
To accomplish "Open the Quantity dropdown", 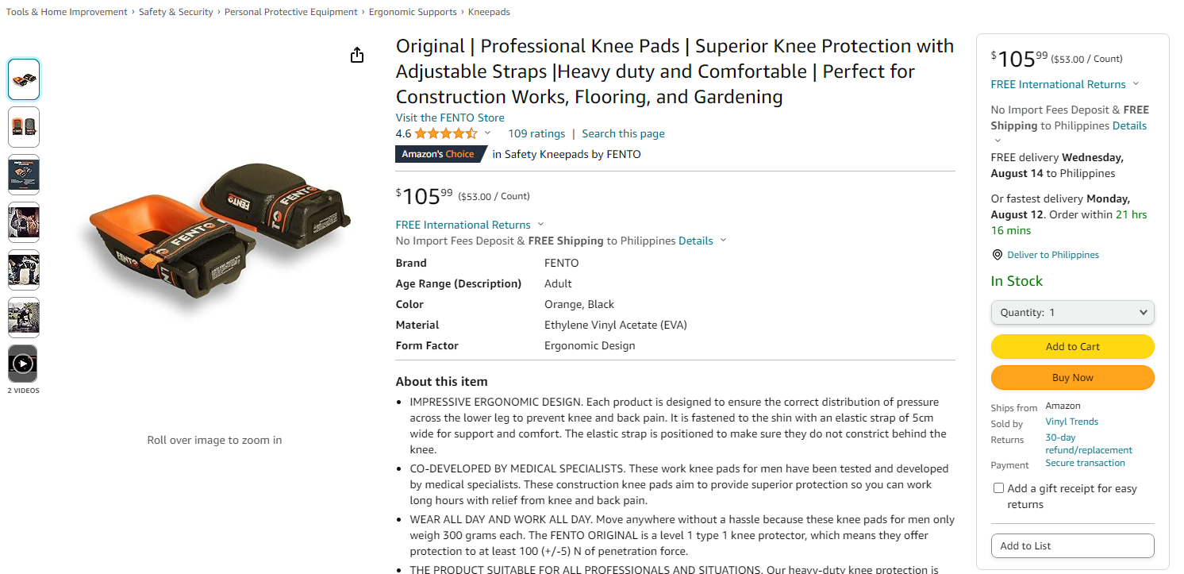I will (x=1073, y=312).
